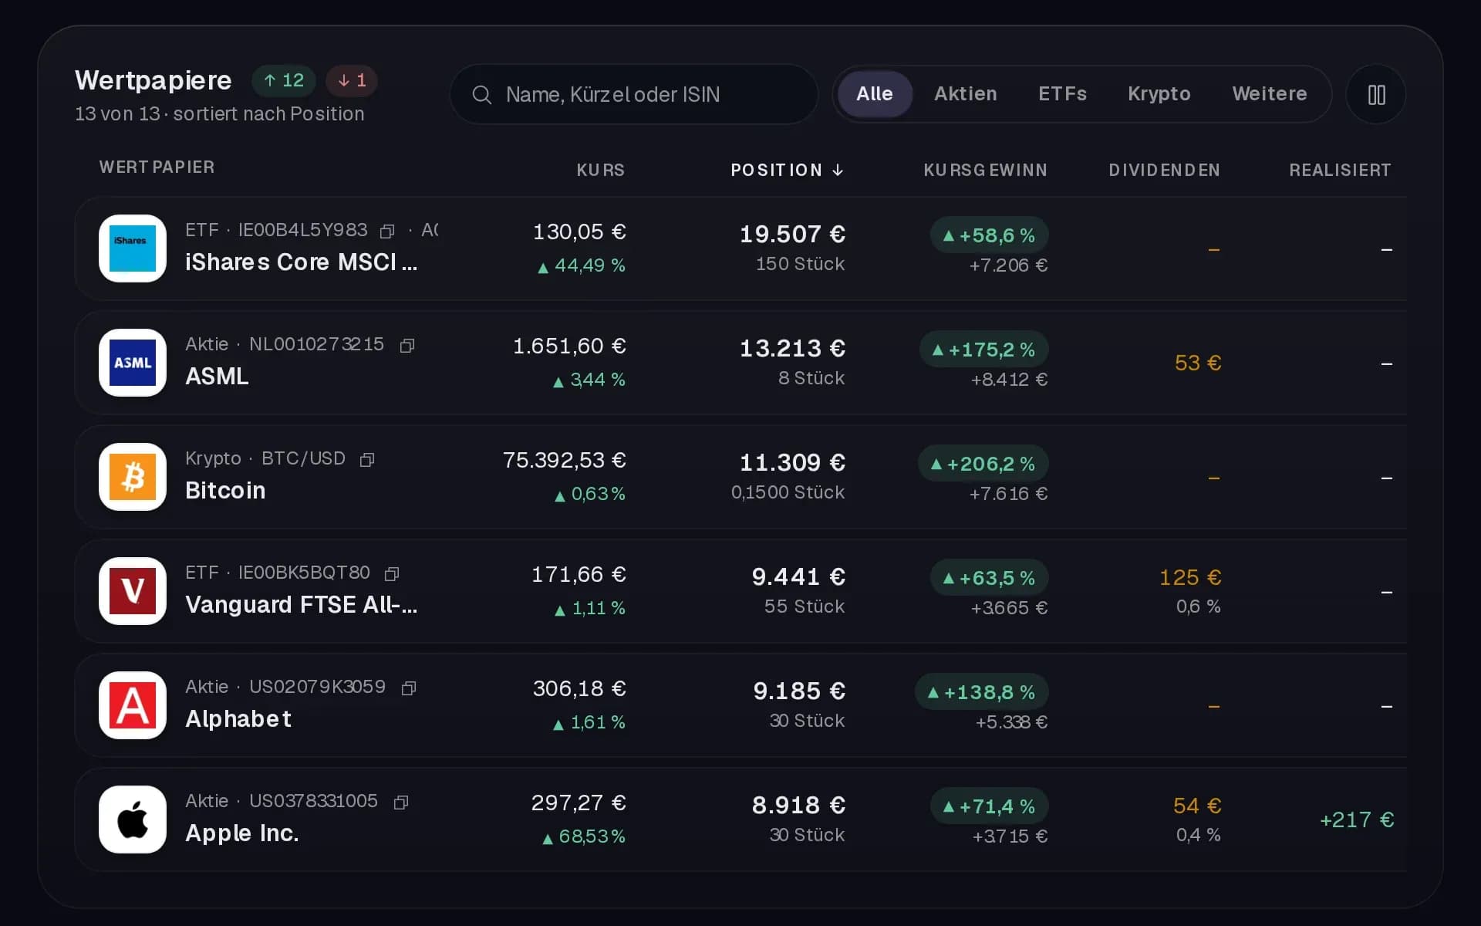Click the 125 € dividend amount
This screenshot has height=926, width=1481.
(1190, 577)
